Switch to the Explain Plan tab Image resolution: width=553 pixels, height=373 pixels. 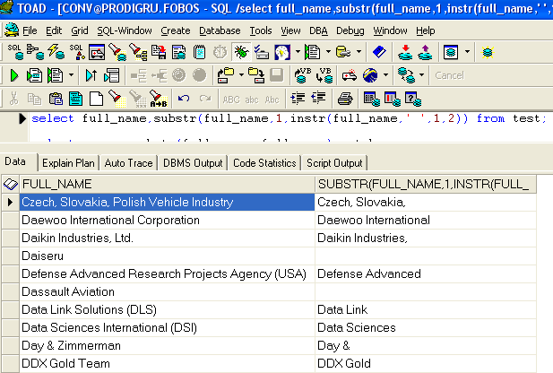[68, 163]
